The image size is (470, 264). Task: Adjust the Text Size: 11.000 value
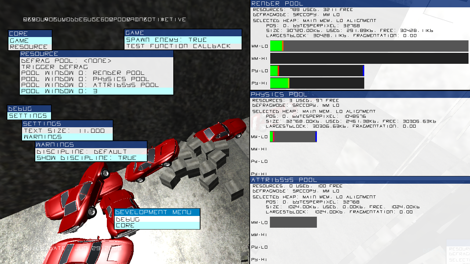coord(67,131)
